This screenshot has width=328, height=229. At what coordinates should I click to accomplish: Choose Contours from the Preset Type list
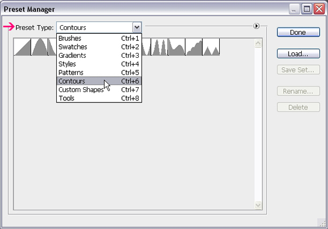pyautogui.click(x=99, y=81)
